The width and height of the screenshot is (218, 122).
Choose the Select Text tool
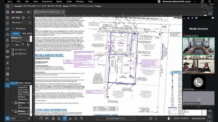point(76,118)
